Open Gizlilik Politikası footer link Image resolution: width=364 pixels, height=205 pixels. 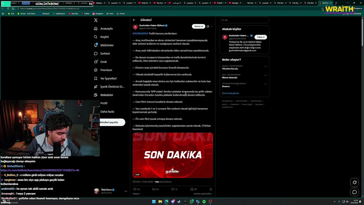pyautogui.click(x=241, y=101)
